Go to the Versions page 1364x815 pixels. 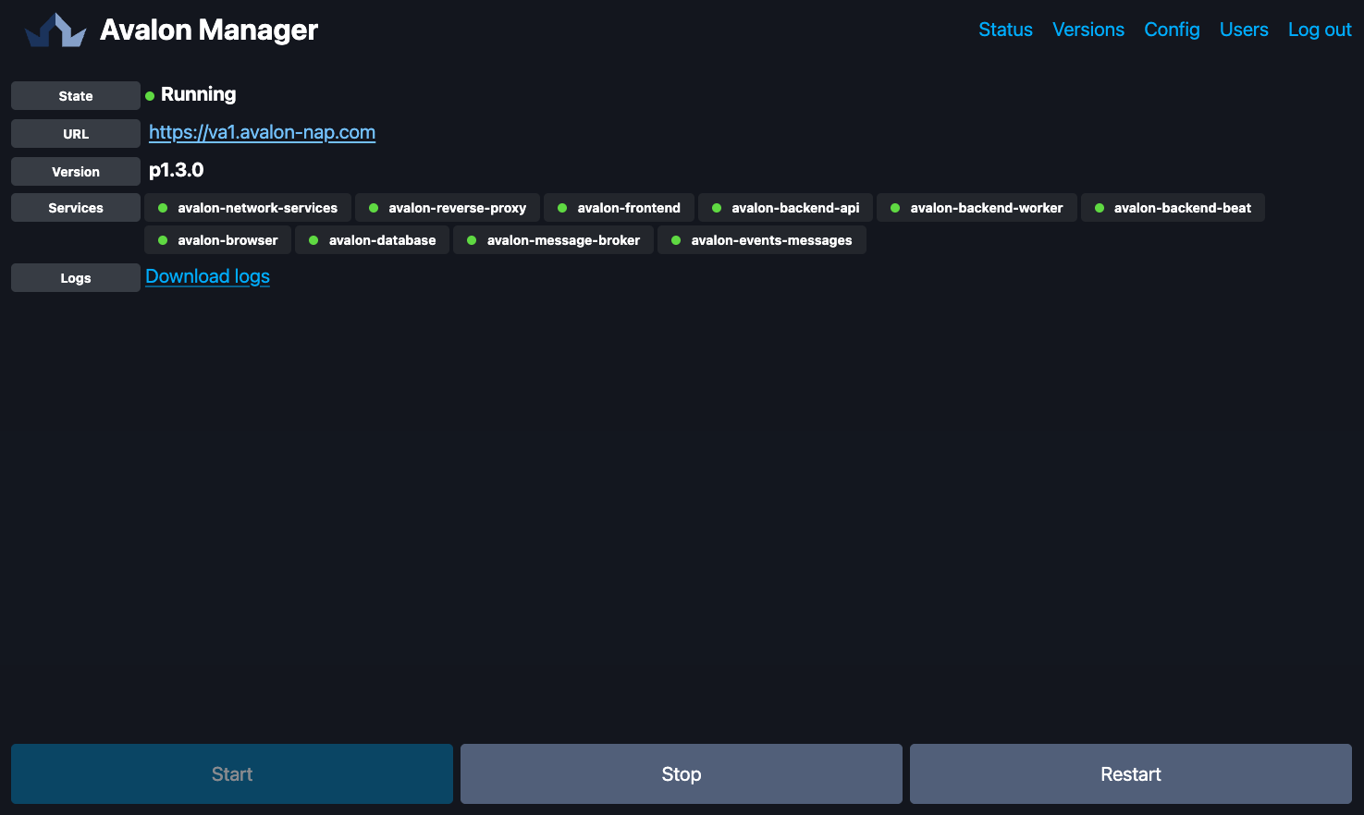(1088, 30)
